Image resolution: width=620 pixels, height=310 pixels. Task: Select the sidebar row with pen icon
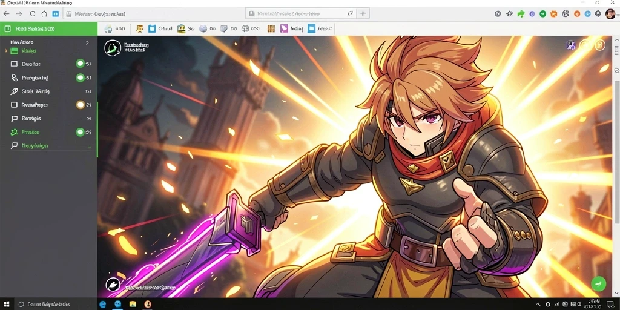[48, 91]
